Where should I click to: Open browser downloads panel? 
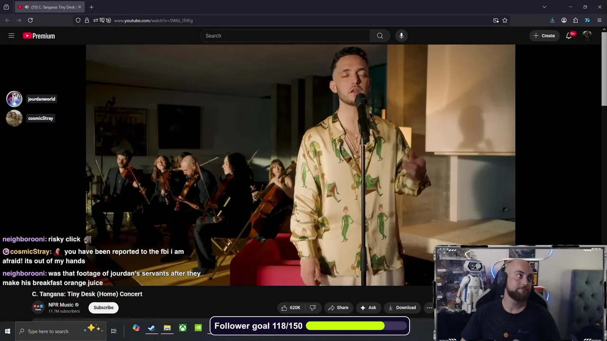552,20
